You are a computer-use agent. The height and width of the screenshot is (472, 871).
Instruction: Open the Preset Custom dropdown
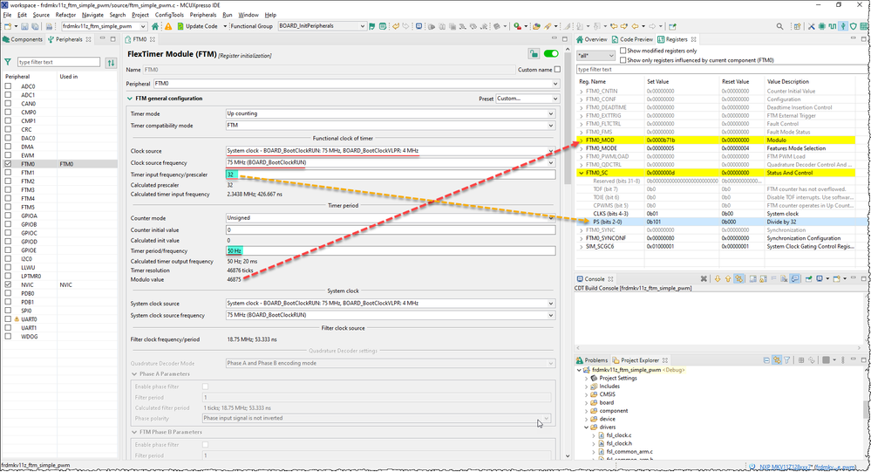click(527, 99)
